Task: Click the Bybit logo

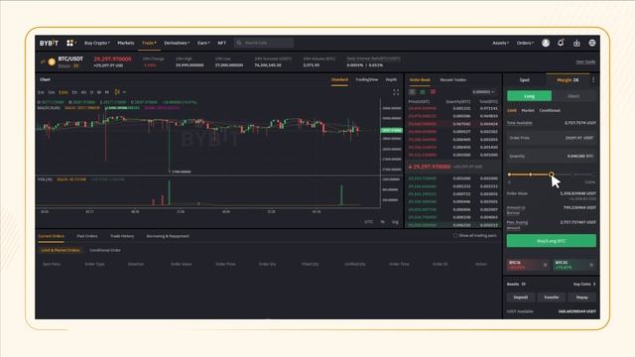Action: click(x=49, y=43)
